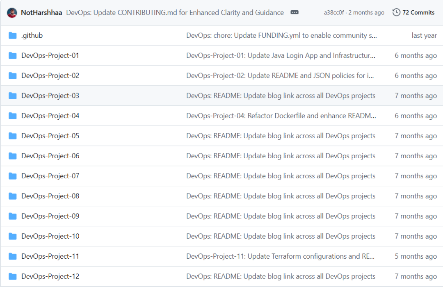Click the DevOps-Project-08 folder icon

(x=12, y=196)
